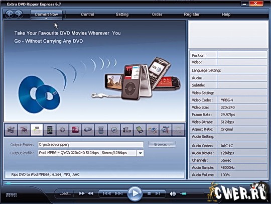Choose the iPhone device profile icon
This screenshot has height=204, width=271.
(50, 130)
